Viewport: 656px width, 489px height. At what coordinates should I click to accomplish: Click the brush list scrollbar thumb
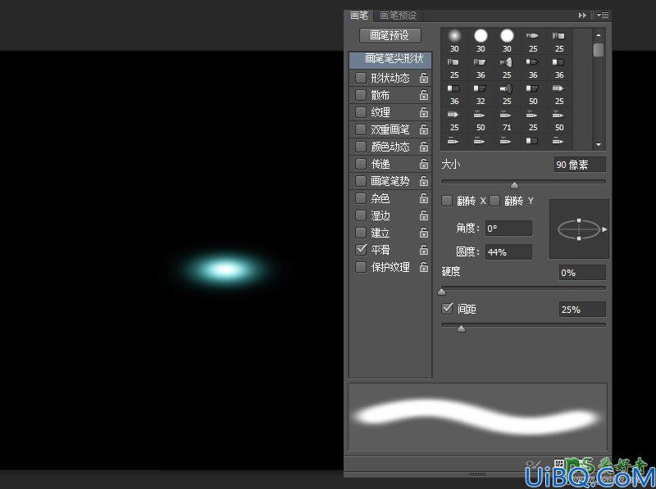(599, 50)
